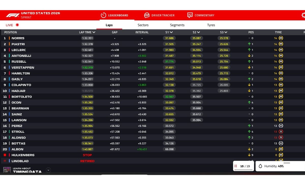
Task: Switch to the Segments tab
Action: coord(177,25)
